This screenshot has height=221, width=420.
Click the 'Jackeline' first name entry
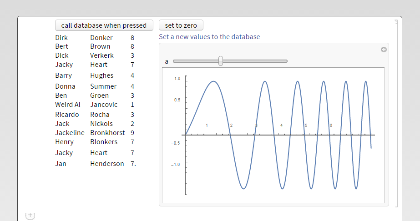pyautogui.click(x=70, y=133)
